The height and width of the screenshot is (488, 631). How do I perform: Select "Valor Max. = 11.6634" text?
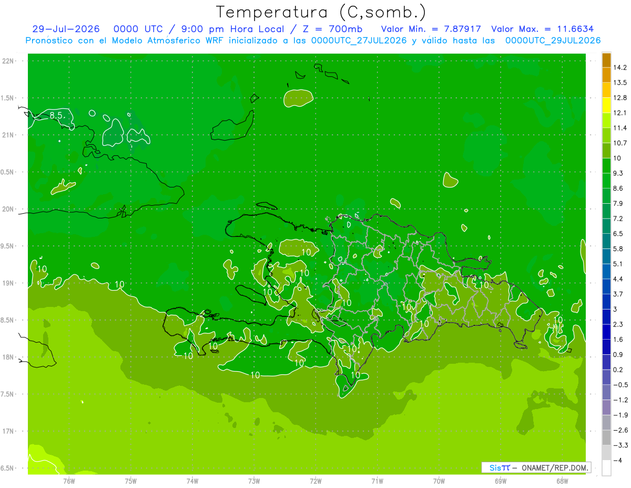point(543,29)
